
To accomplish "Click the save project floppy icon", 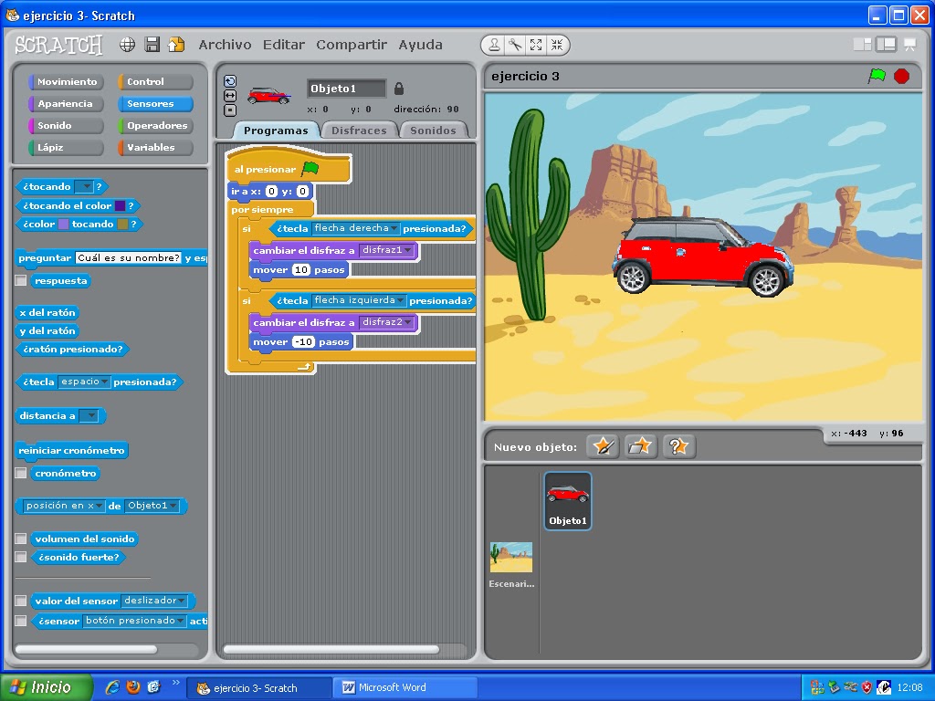I will tap(152, 45).
